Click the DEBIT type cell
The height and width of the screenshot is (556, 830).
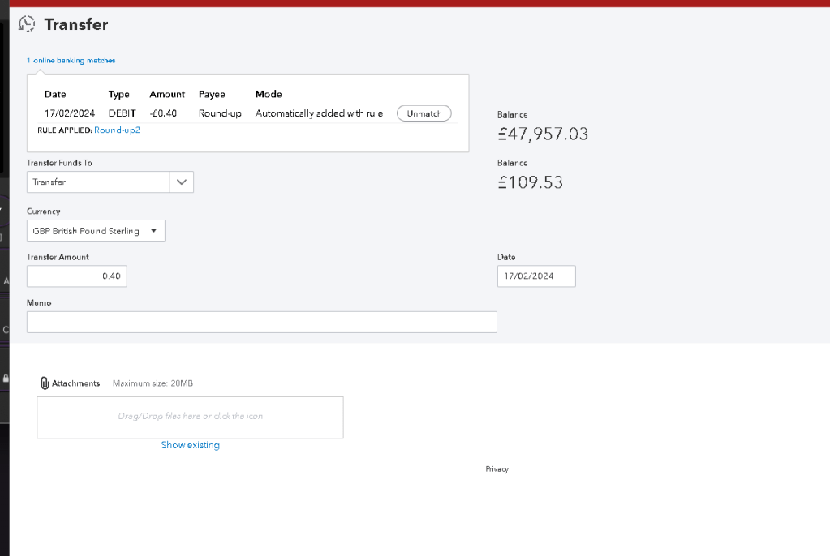[x=123, y=113]
